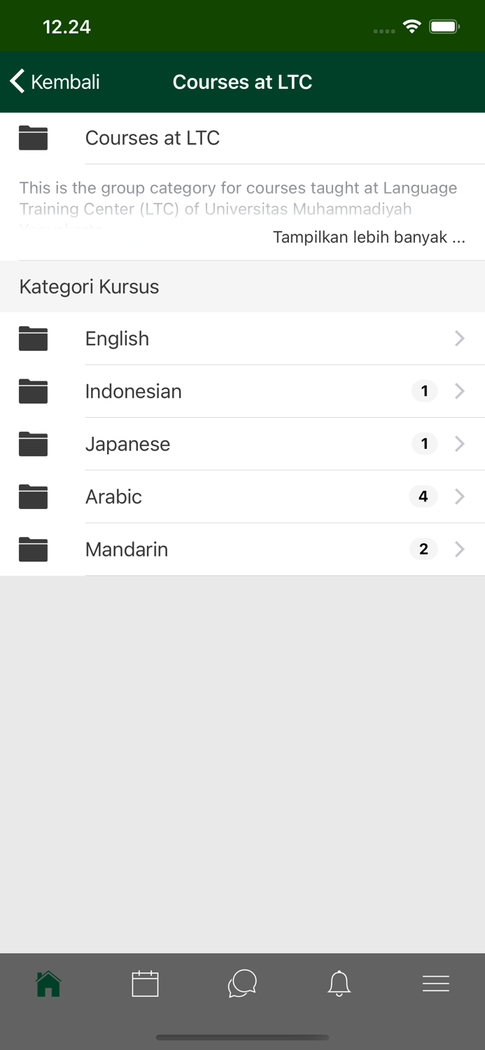Select the Japanese course category

pos(128,444)
